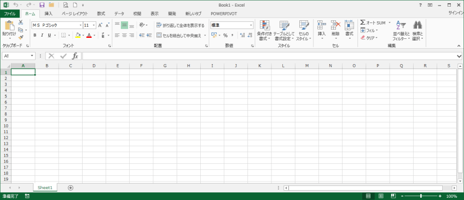The height and width of the screenshot is (200, 464).
Task: Click the Help question mark icon
Action: [420, 5]
